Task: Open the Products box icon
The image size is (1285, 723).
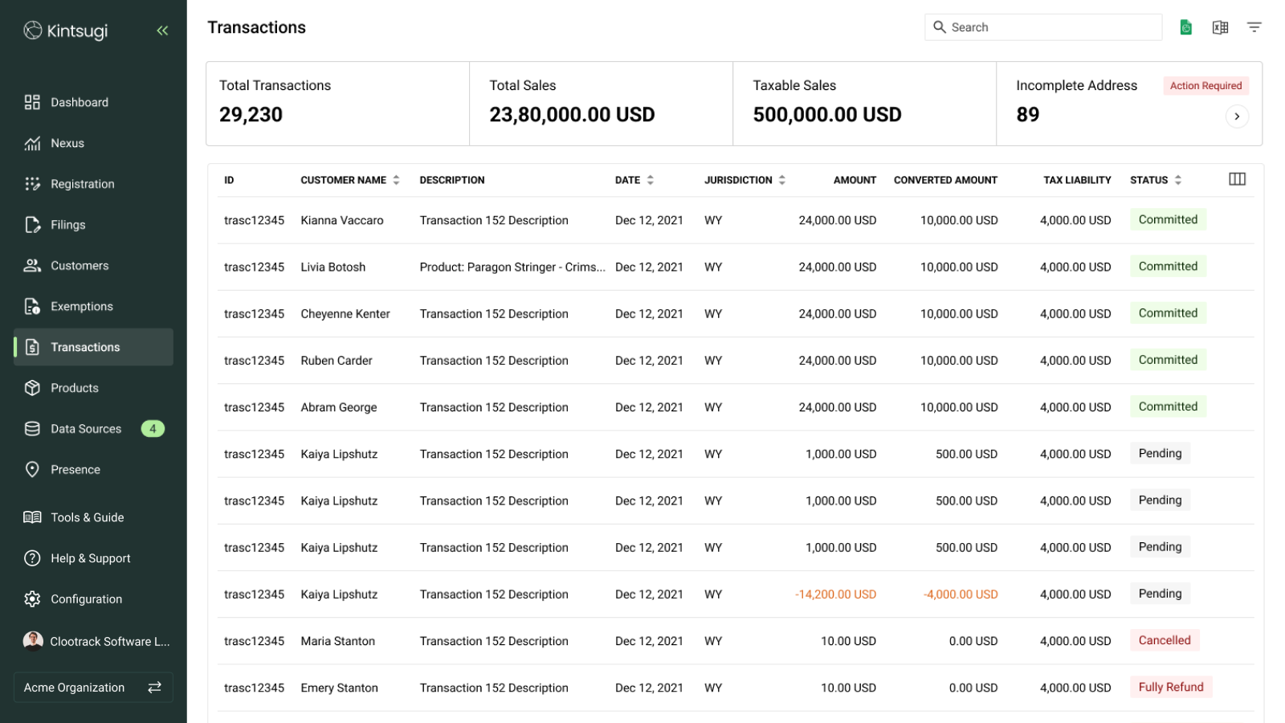Action: pos(32,388)
